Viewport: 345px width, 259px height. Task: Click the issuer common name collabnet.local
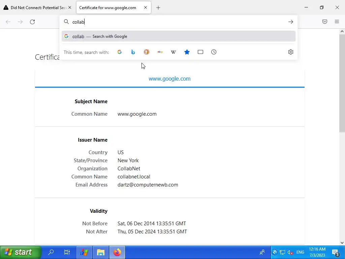pos(134,177)
